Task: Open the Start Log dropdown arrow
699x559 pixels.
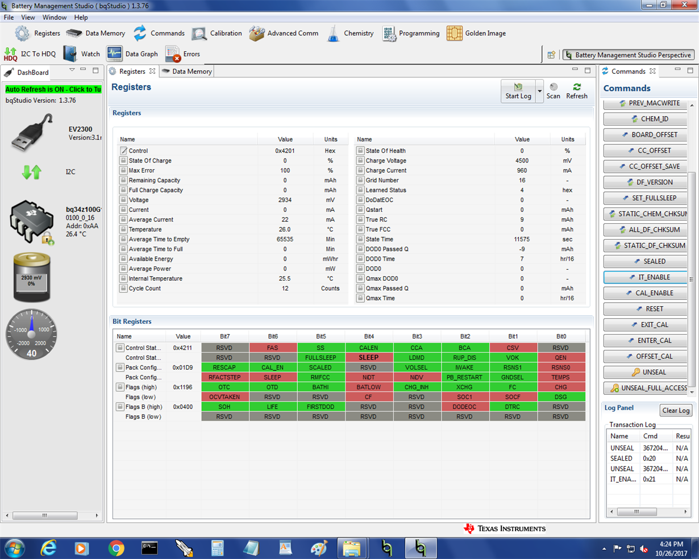Action: pos(539,91)
